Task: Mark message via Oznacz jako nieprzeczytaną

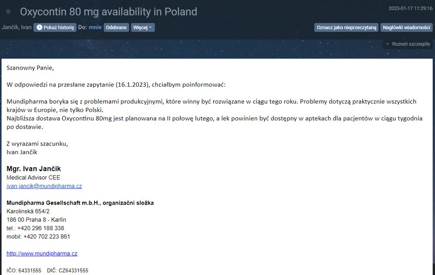Action: click(346, 27)
